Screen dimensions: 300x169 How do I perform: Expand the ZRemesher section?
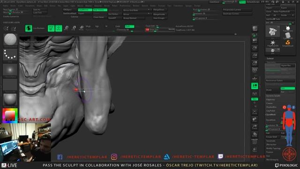point(271,145)
